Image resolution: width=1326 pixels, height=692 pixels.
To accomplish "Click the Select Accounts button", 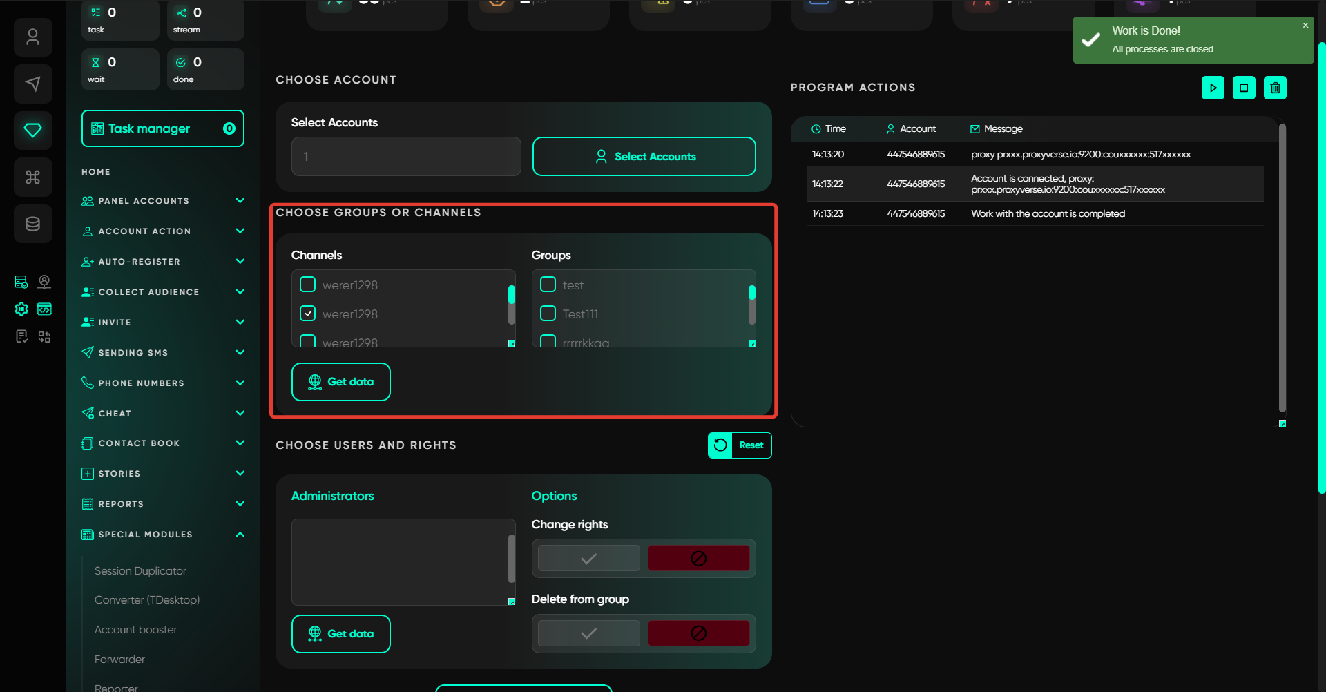I will pyautogui.click(x=644, y=157).
